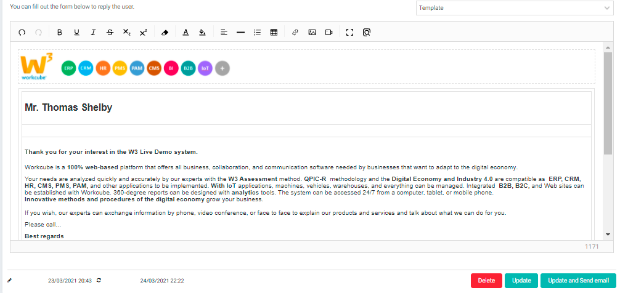Click the green ERP circle icon
The image size is (620, 293).
click(69, 68)
